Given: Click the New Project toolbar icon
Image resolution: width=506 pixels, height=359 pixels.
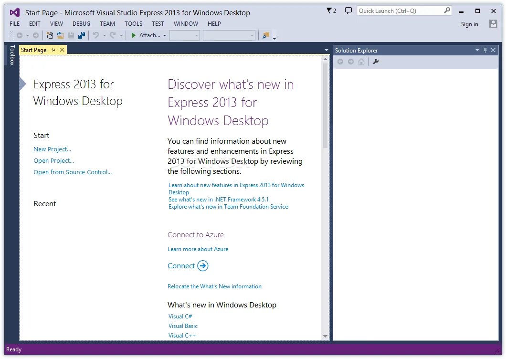Looking at the screenshot, I should (x=50, y=35).
